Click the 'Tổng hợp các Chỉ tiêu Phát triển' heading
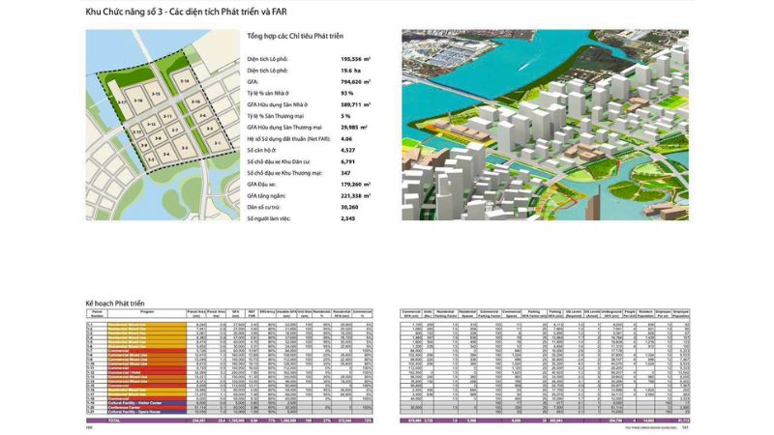Viewport: 774px width, 435px height. pos(294,37)
